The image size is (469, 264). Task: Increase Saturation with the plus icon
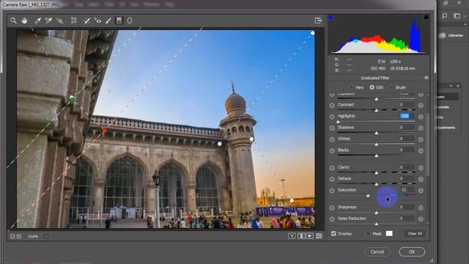click(421, 191)
